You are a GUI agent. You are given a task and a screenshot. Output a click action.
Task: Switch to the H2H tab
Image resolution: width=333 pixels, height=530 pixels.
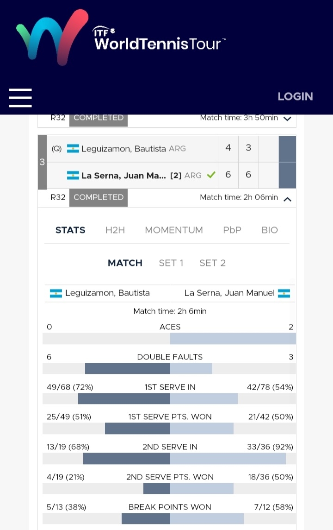click(x=115, y=230)
